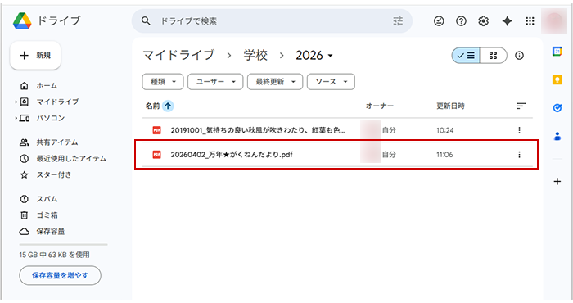Screen dimensions: 573x303
Task: Click the Google Drive logo
Action: pos(22,20)
